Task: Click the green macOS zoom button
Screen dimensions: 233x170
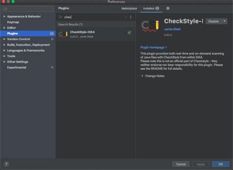Action: tap(13, 2)
